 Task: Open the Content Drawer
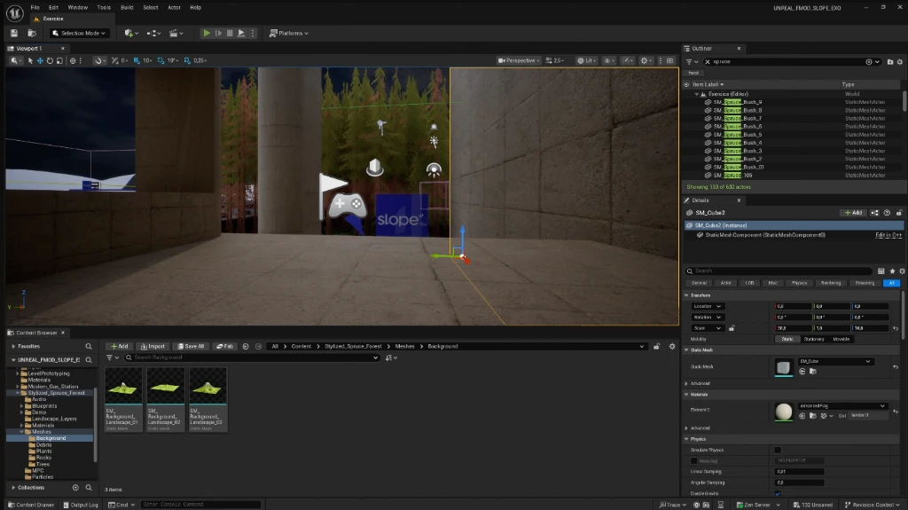(31, 505)
